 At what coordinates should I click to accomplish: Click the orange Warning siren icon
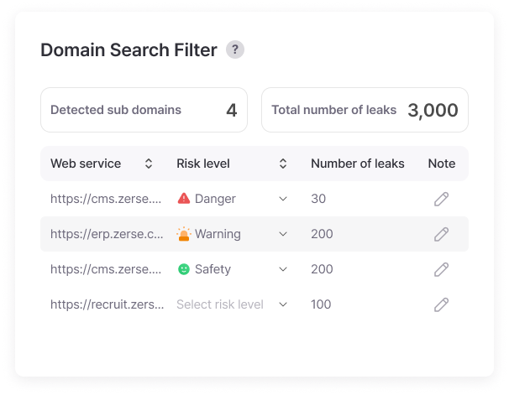184,234
